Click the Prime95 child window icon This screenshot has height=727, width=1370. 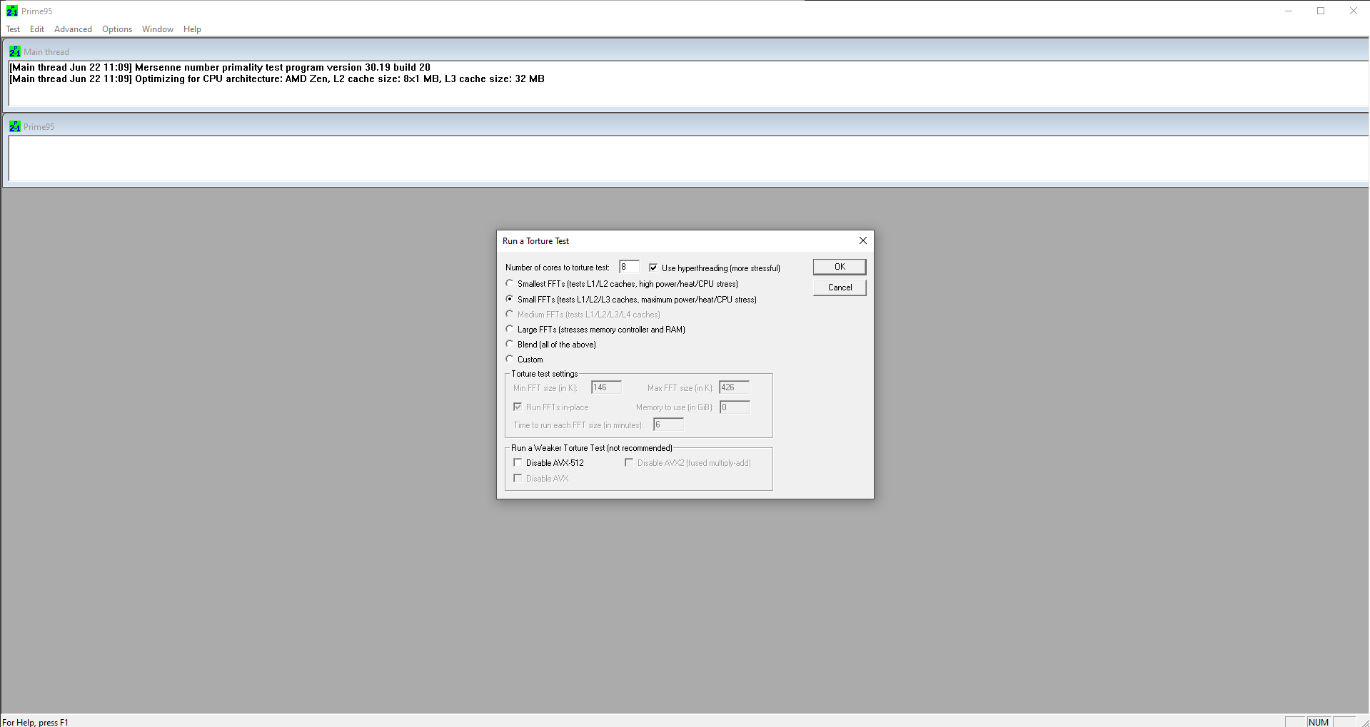[15, 126]
